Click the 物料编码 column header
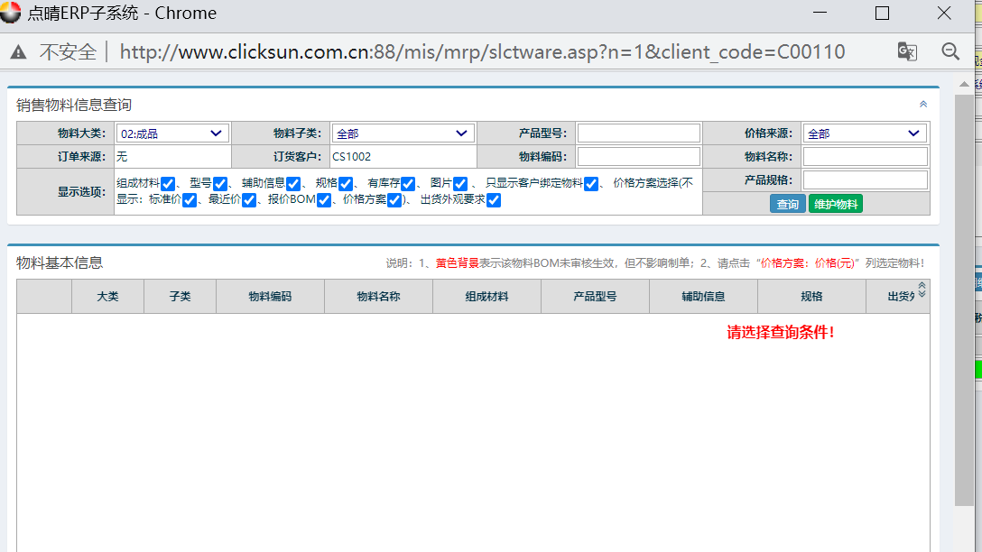The height and width of the screenshot is (552, 982). coord(270,296)
